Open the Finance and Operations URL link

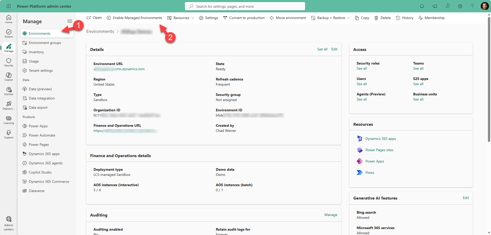pyautogui.click(x=125, y=131)
